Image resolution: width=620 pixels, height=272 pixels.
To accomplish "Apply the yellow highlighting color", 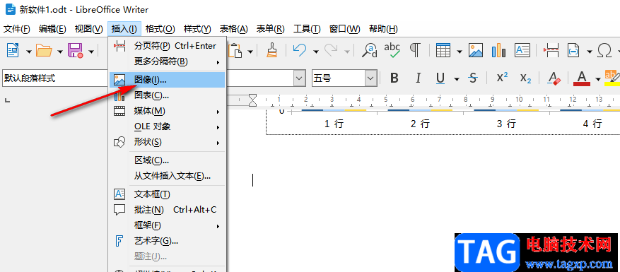I will click(612, 78).
